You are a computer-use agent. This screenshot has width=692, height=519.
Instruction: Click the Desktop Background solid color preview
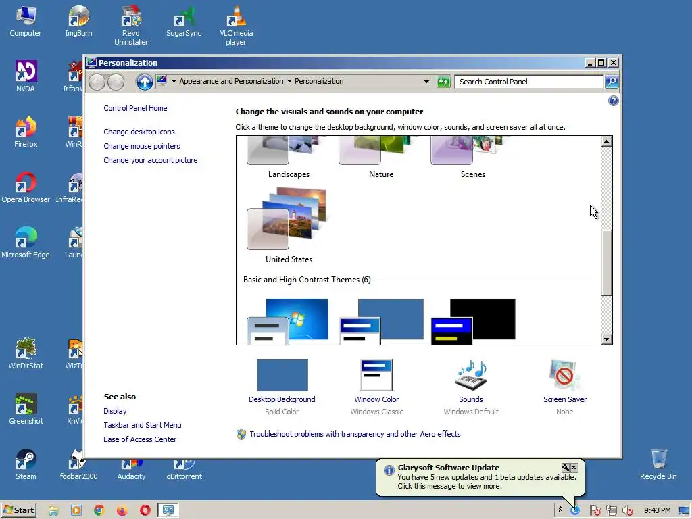point(282,375)
